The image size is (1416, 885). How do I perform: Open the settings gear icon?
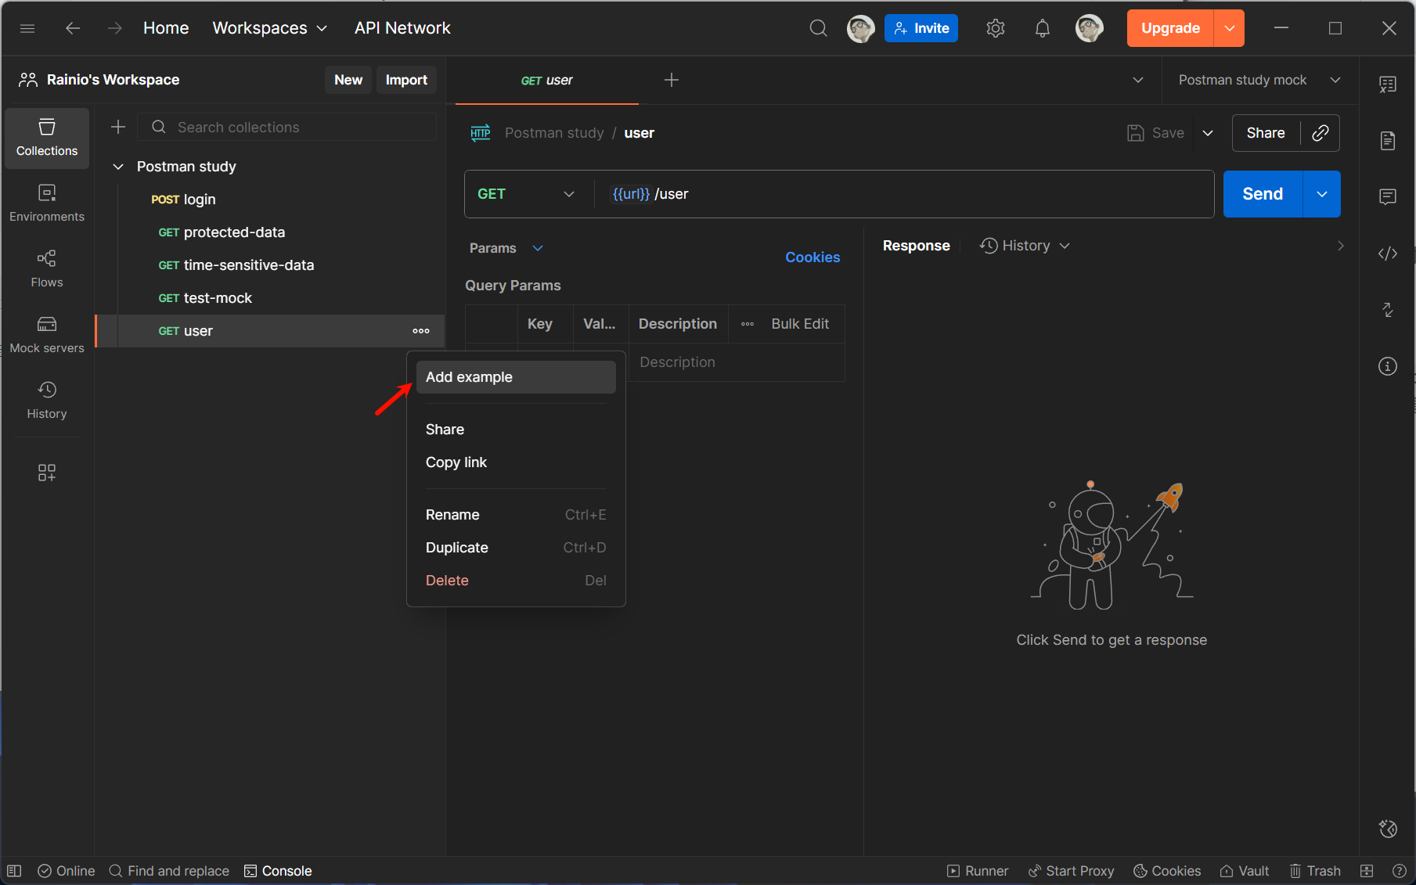point(995,28)
